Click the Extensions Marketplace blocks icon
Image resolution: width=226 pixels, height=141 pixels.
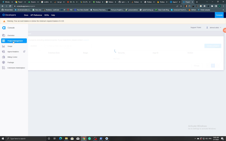(x=4, y=68)
